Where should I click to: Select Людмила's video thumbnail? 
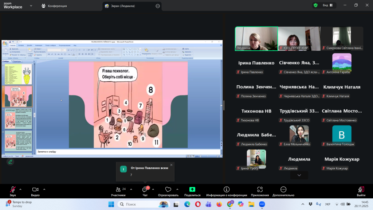tap(256, 39)
